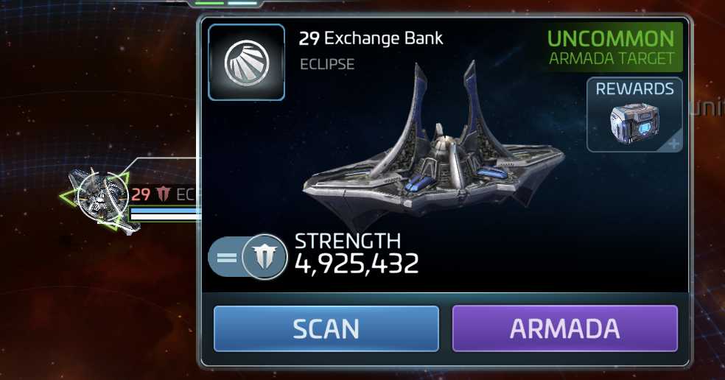
Task: Click the Uncommon Armada Target badge
Action: [611, 48]
